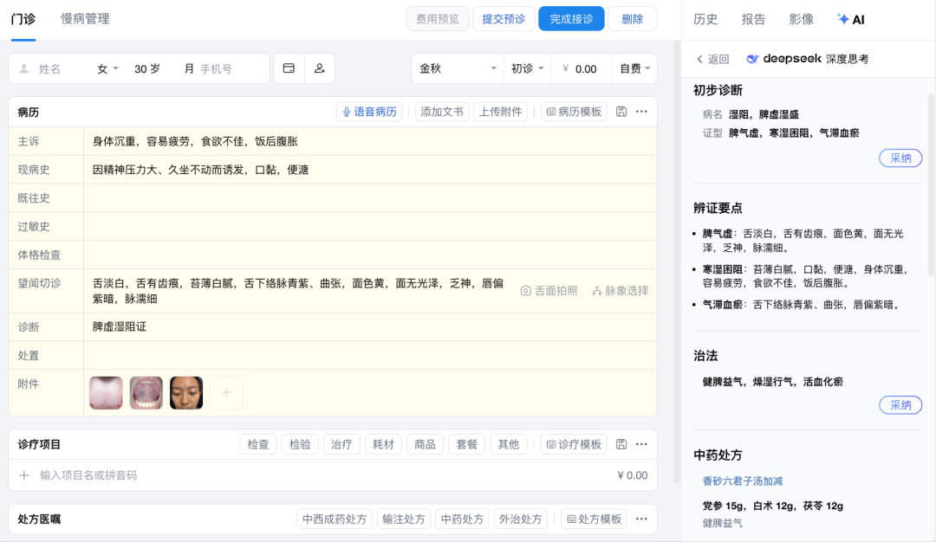View the first tongue photo thumbnail in 附件
Screen dimensions: 936x542
tap(105, 391)
